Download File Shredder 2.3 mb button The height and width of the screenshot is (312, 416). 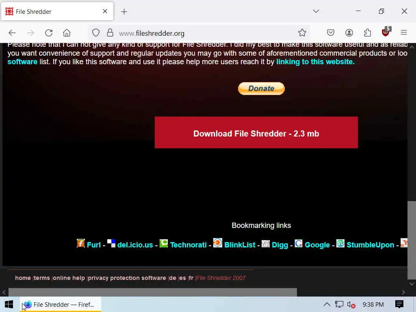pyautogui.click(x=256, y=132)
